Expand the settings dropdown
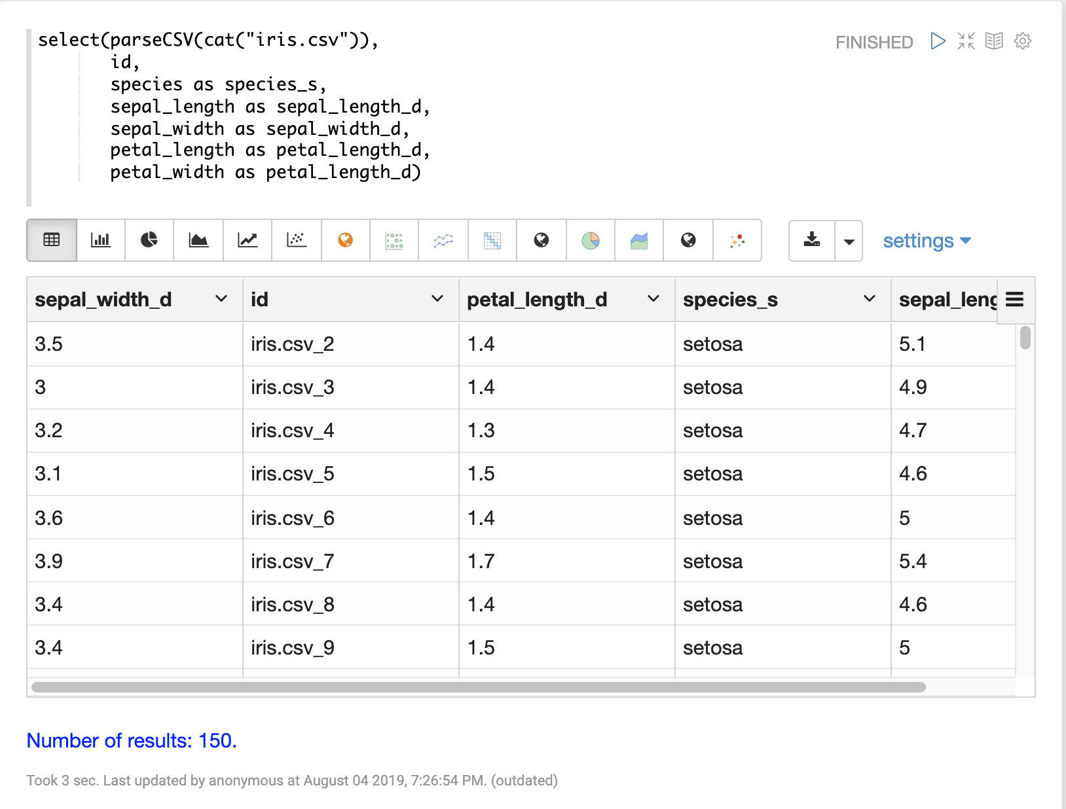Viewport: 1066px width, 809px height. (x=927, y=241)
